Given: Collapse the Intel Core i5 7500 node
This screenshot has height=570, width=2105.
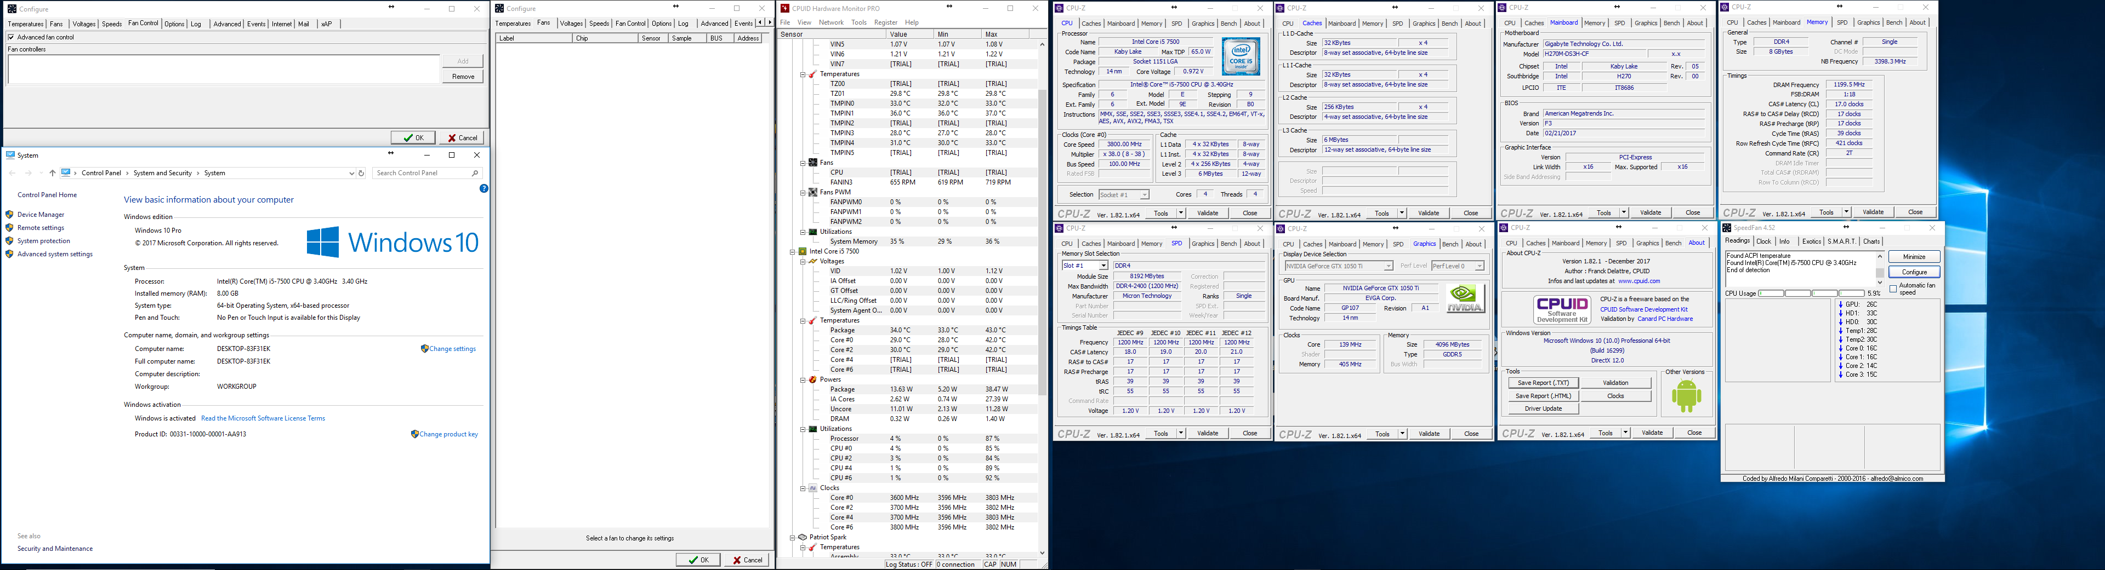Looking at the screenshot, I should pyautogui.click(x=792, y=251).
